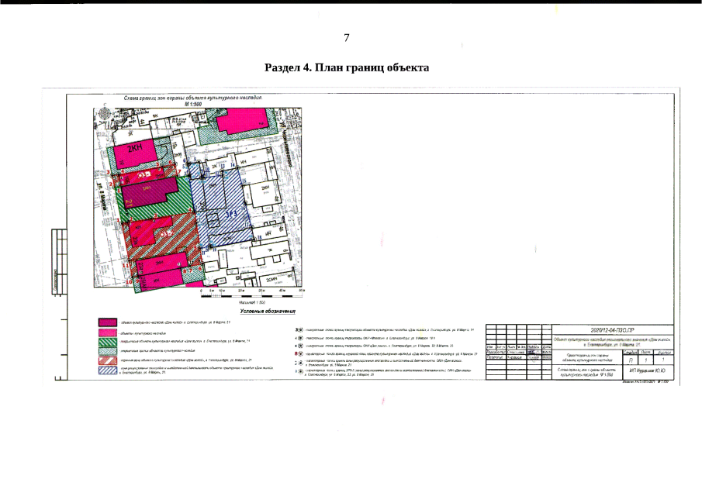Screen dimensions: 702x496
Task: Click the heading Раздел 4. План границ объекта
Action: click(x=347, y=67)
